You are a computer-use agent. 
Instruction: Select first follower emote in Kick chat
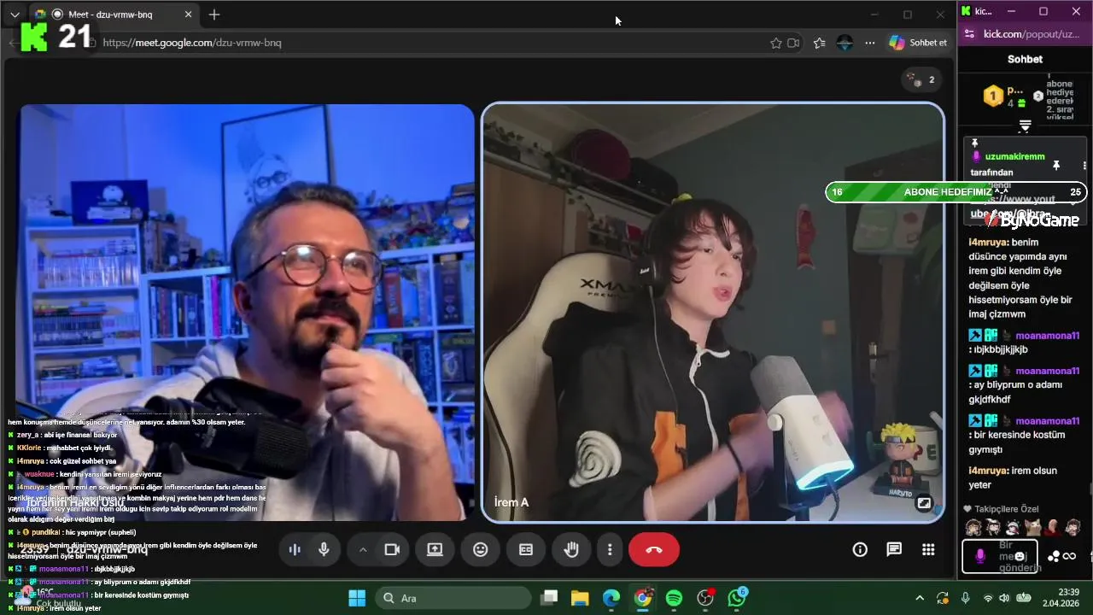[x=973, y=527]
